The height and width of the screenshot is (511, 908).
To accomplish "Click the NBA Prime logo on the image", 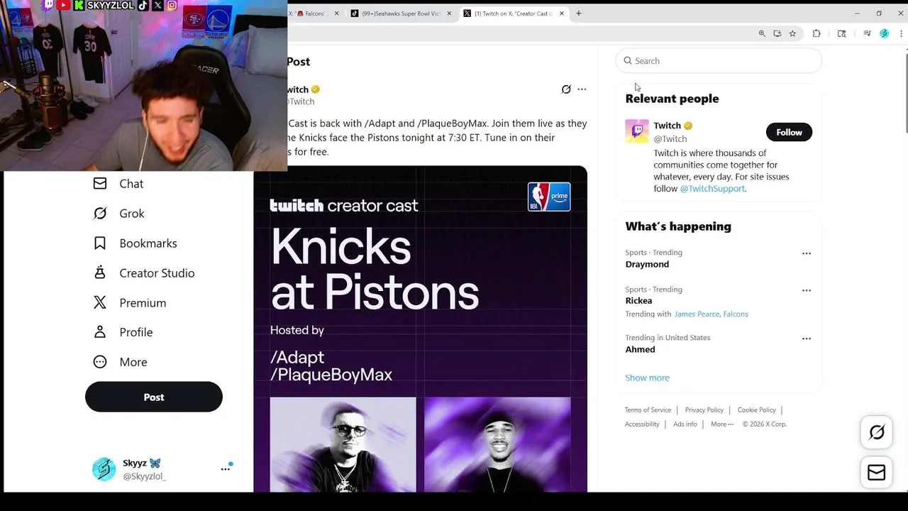I will pyautogui.click(x=549, y=197).
